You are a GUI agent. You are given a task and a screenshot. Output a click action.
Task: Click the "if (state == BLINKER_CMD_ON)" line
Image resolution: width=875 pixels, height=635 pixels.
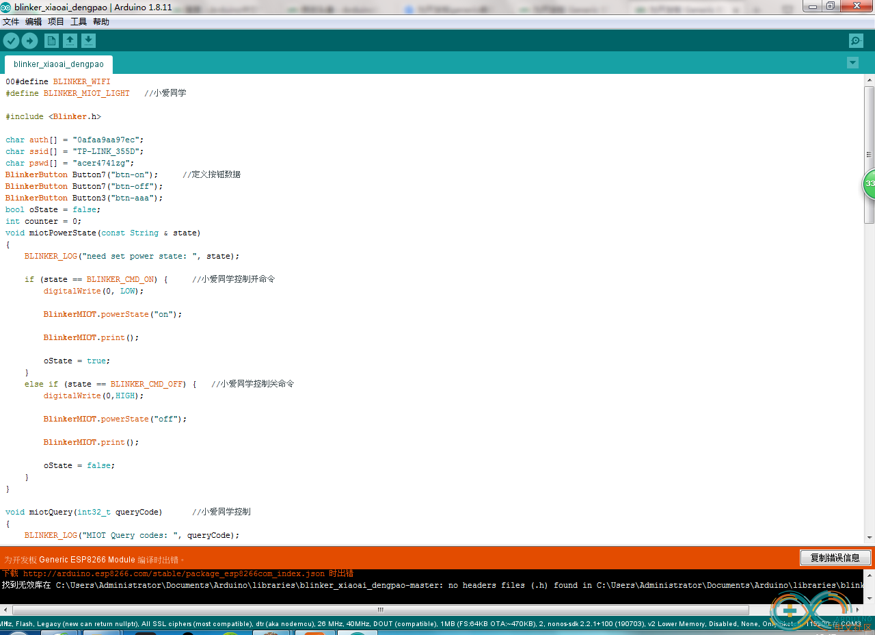click(x=150, y=279)
